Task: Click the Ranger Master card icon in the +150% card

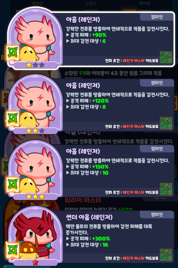Action: tap(166, 189)
